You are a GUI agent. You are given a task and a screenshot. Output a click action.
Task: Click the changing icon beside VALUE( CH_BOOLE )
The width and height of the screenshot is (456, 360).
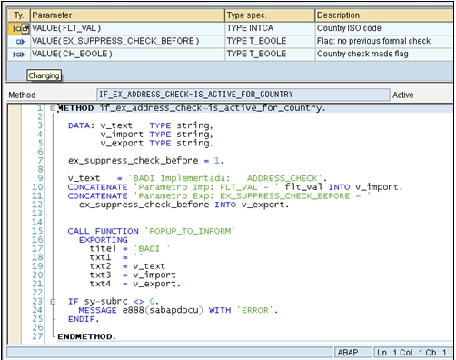point(18,55)
